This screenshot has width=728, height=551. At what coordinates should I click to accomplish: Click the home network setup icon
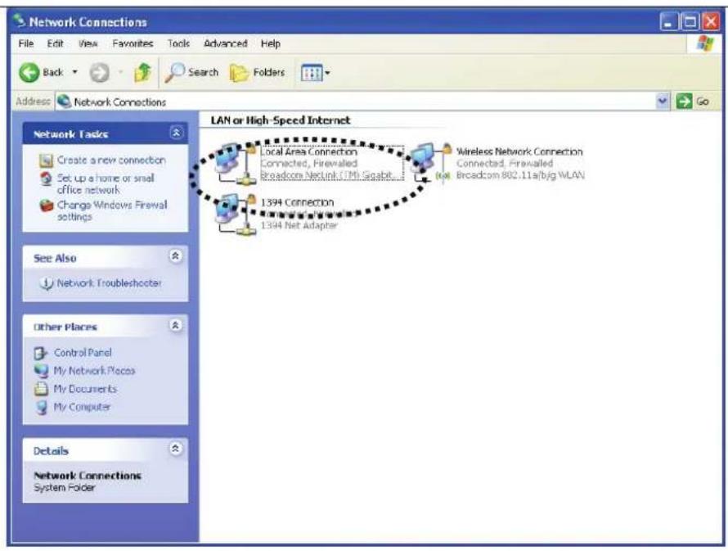pos(46,178)
